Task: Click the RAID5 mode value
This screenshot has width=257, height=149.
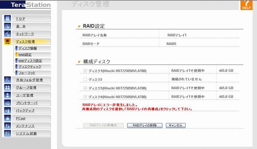Action: [171, 44]
